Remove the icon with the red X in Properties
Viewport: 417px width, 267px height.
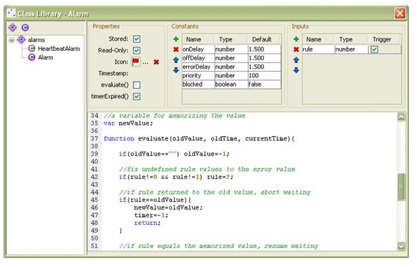click(x=156, y=62)
